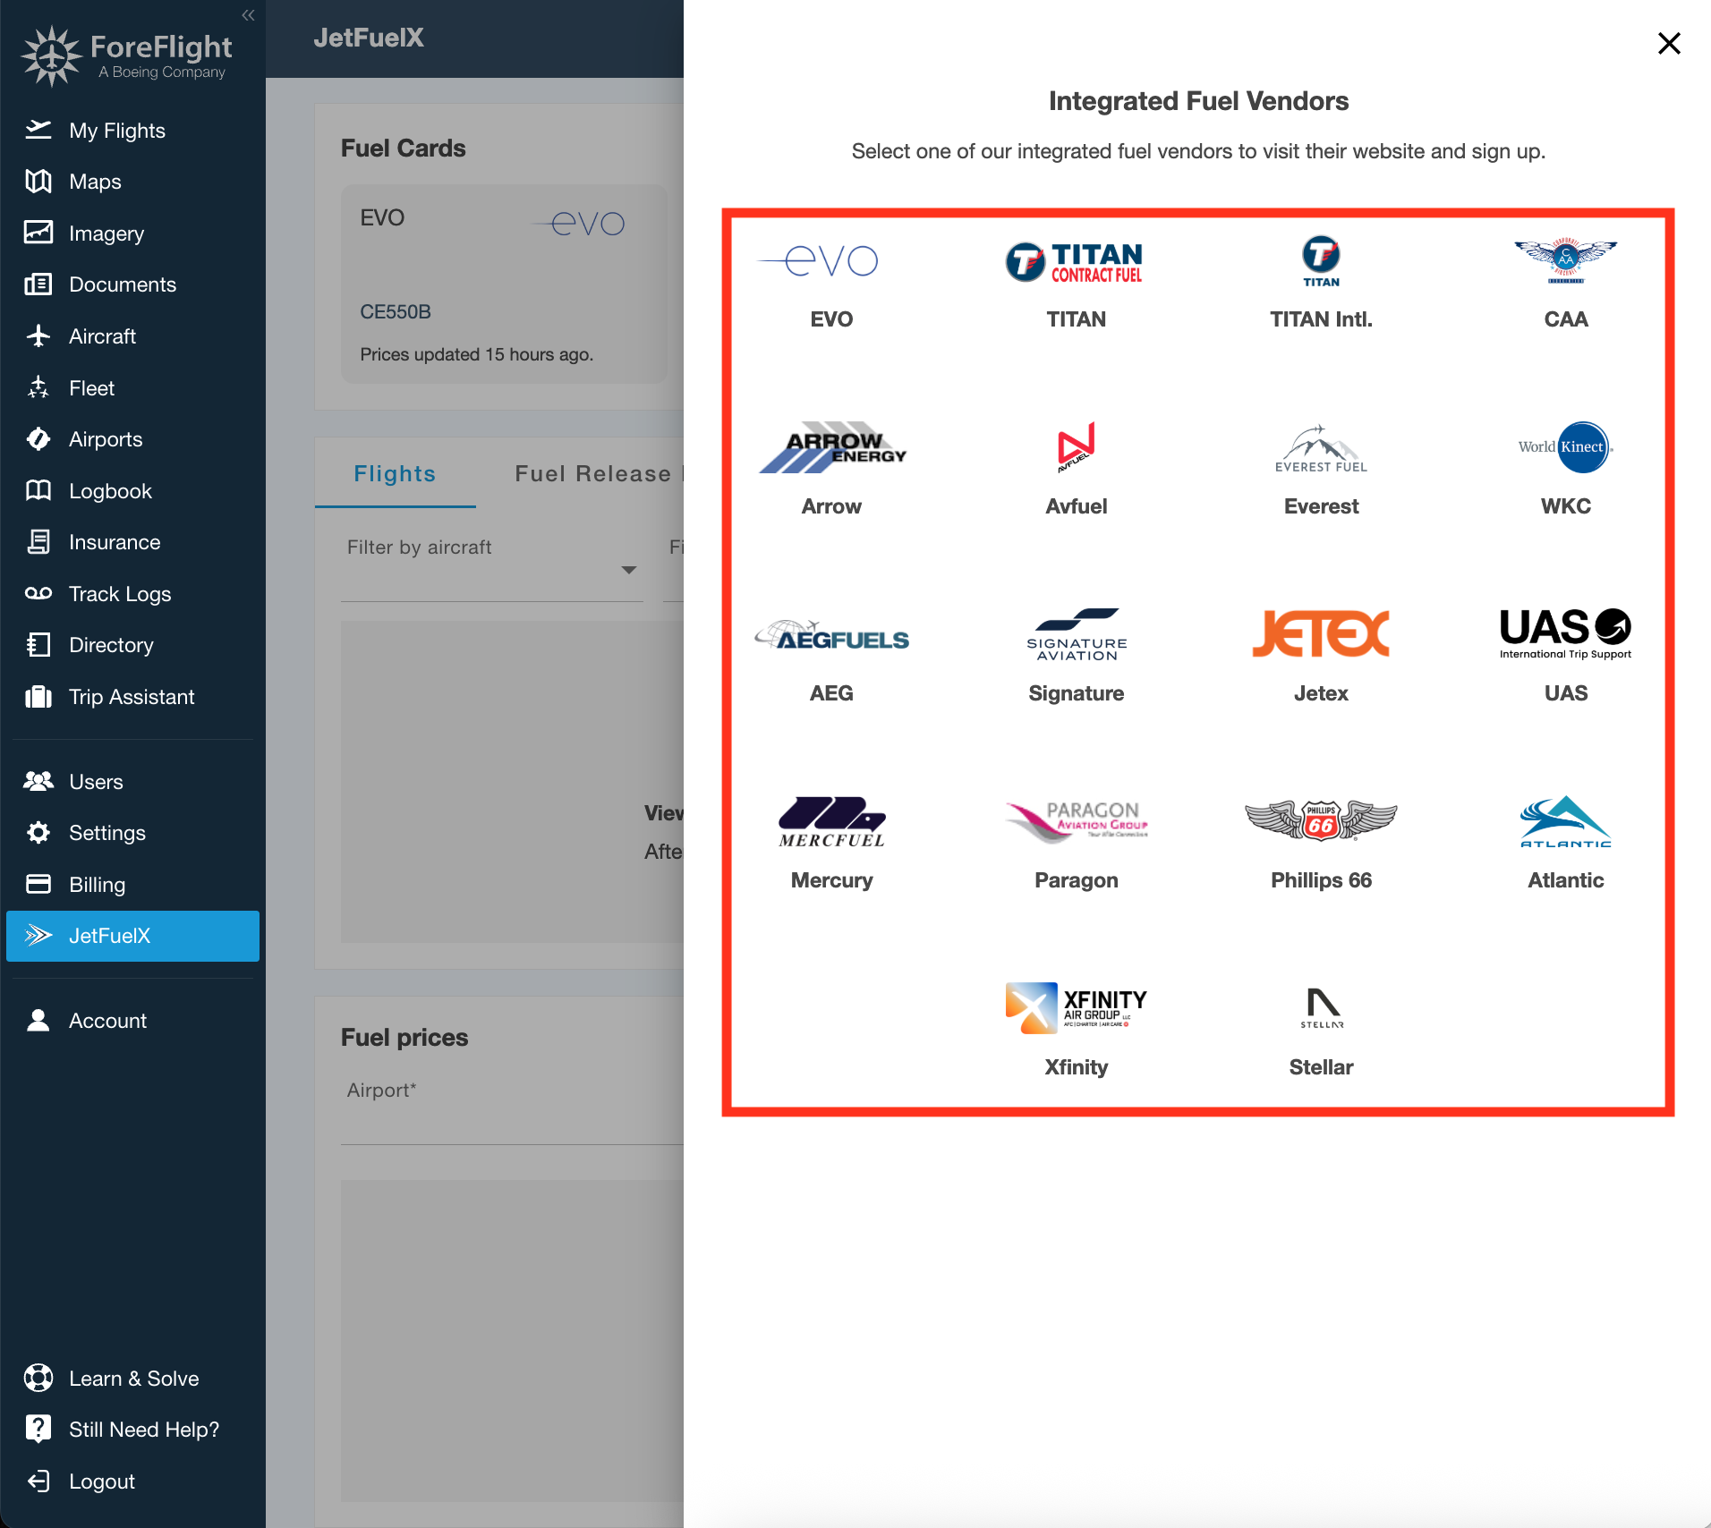The image size is (1711, 1528).
Task: Choose the Arrow Energy vendor
Action: [x=831, y=471]
